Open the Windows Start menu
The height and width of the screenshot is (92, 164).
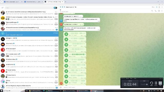[x=2, y=91]
